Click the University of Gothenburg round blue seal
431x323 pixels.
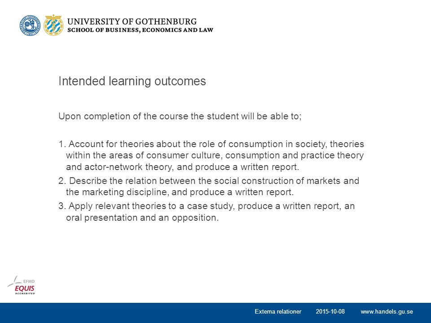coord(30,25)
